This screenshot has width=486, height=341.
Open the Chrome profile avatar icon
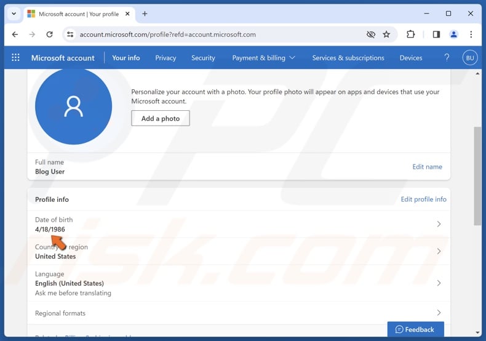click(x=454, y=34)
